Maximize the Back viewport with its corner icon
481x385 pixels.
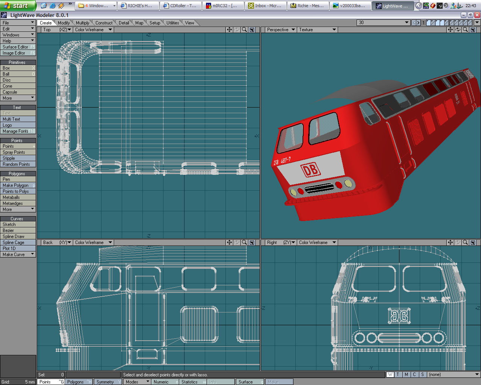252,243
